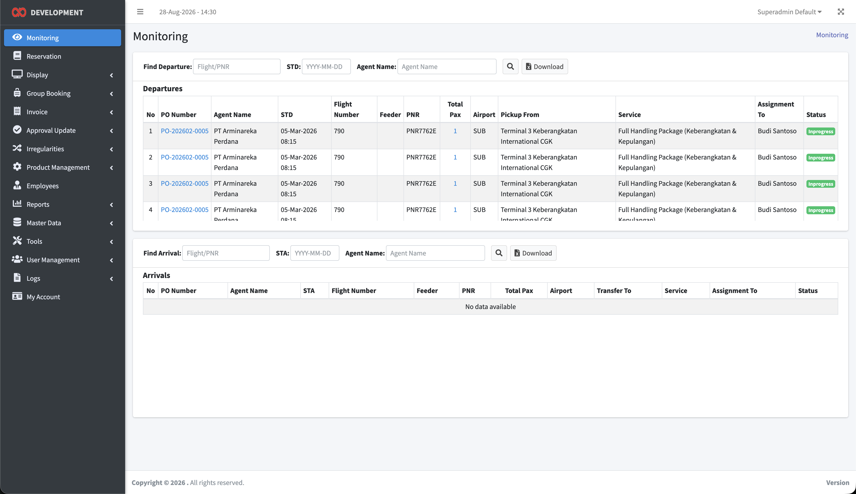Image resolution: width=856 pixels, height=494 pixels.
Task: Click the Approval Update checkmark icon
Action: click(x=17, y=129)
